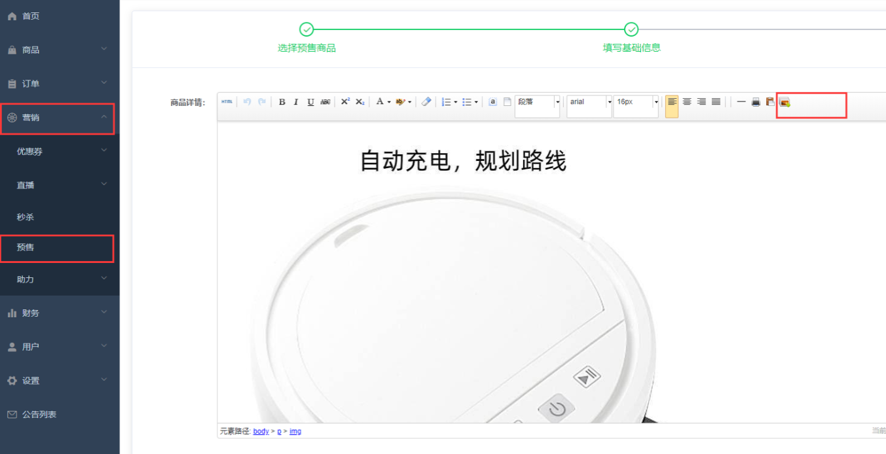Insert unordered bullet list

(467, 102)
